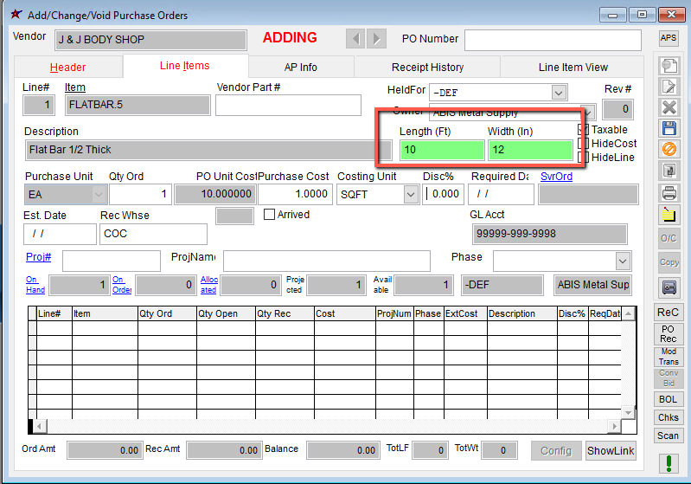The image size is (691, 484).
Task: Check the Arrived checkbox
Action: coord(269,215)
